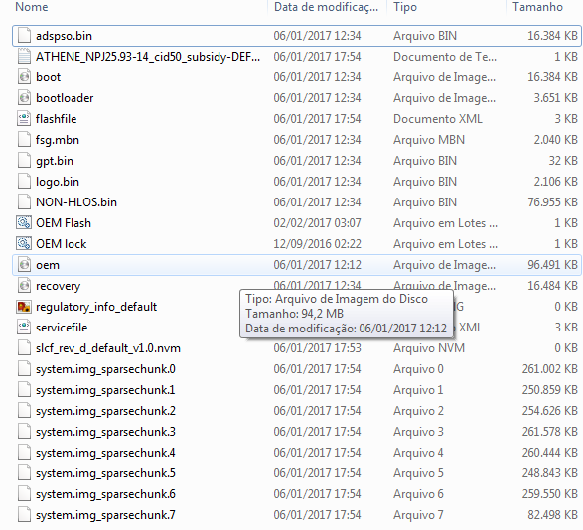Viewport: 583px width, 530px height.
Task: Select slcf_rev_d_default_v1.0.nvm file name
Action: [108, 348]
